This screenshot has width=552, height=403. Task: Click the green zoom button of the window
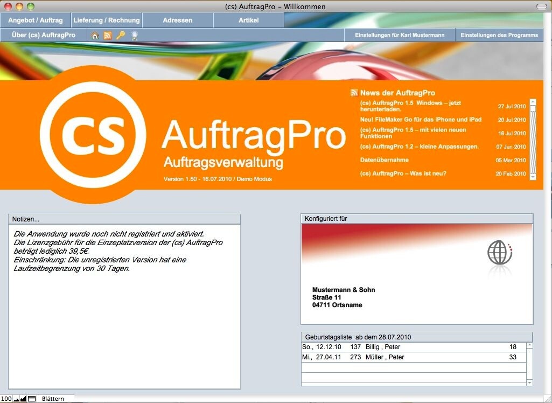click(31, 6)
